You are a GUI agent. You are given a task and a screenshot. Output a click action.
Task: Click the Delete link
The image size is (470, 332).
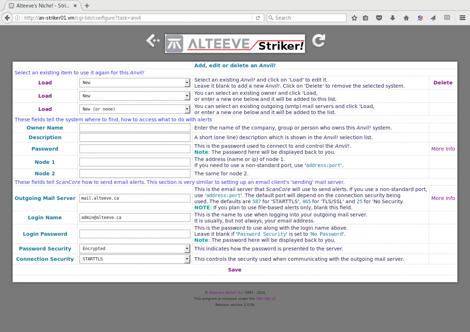click(443, 83)
